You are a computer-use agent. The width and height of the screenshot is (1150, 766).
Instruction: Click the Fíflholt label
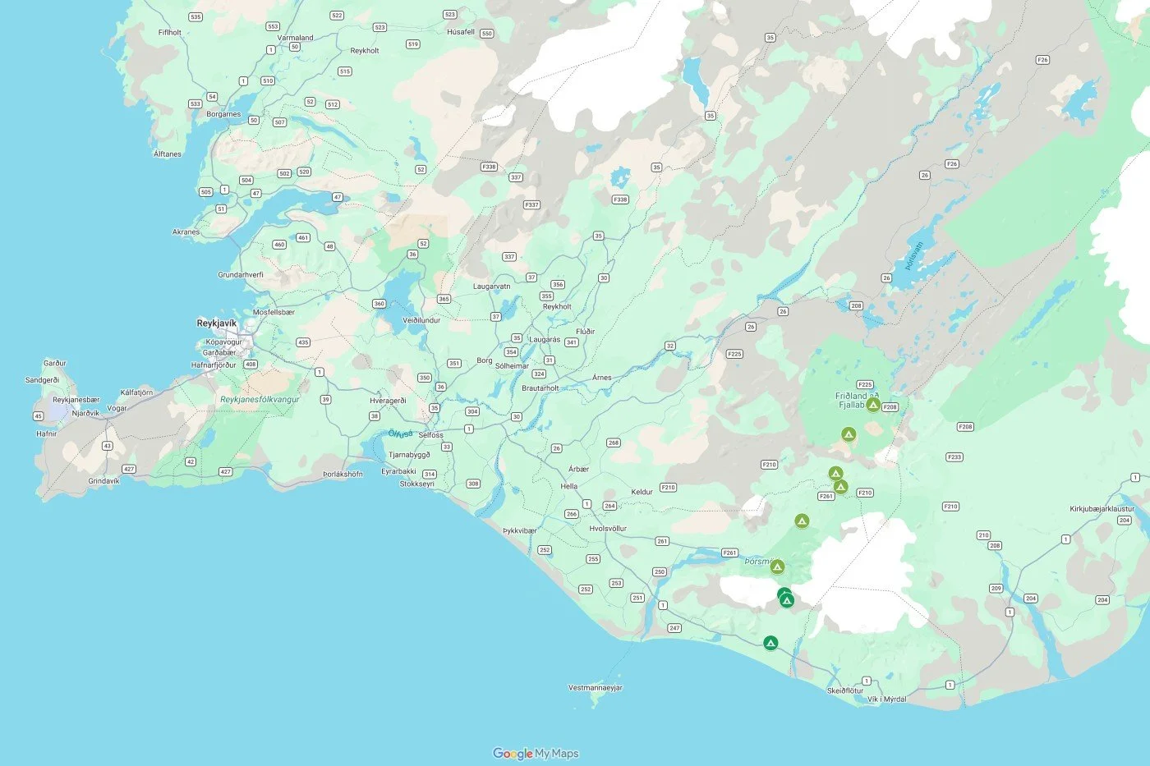click(170, 33)
